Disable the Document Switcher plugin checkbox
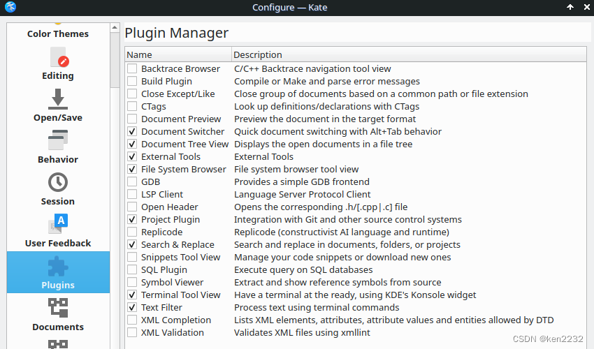 (x=132, y=131)
